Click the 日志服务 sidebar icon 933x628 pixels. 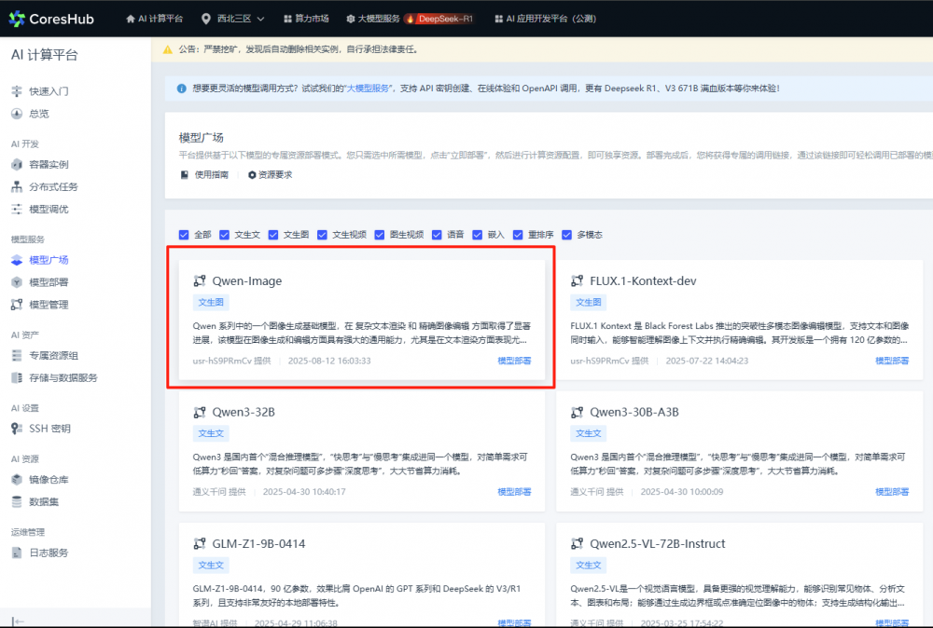pyautogui.click(x=17, y=553)
